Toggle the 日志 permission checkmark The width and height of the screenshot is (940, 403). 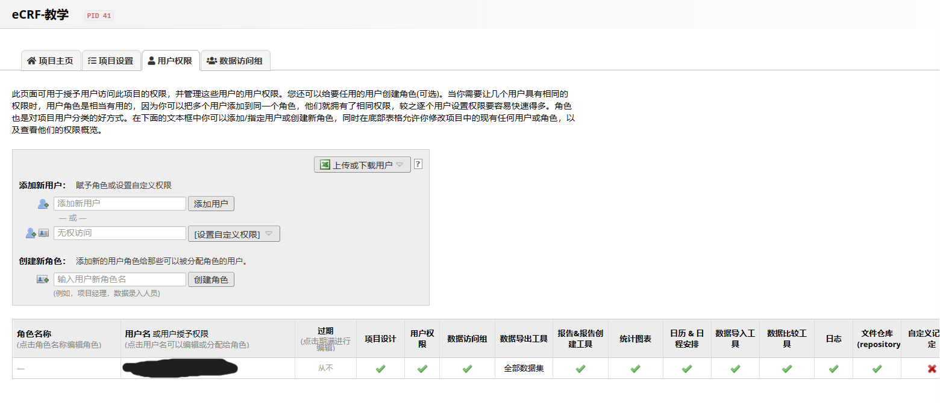pos(833,368)
